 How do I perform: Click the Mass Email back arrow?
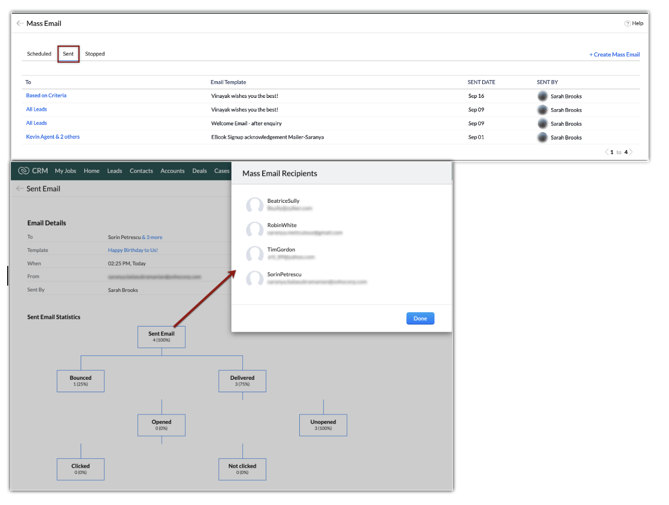click(x=20, y=23)
